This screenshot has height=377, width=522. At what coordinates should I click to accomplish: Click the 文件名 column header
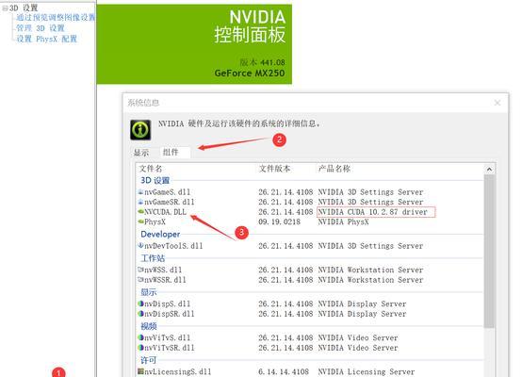click(151, 169)
